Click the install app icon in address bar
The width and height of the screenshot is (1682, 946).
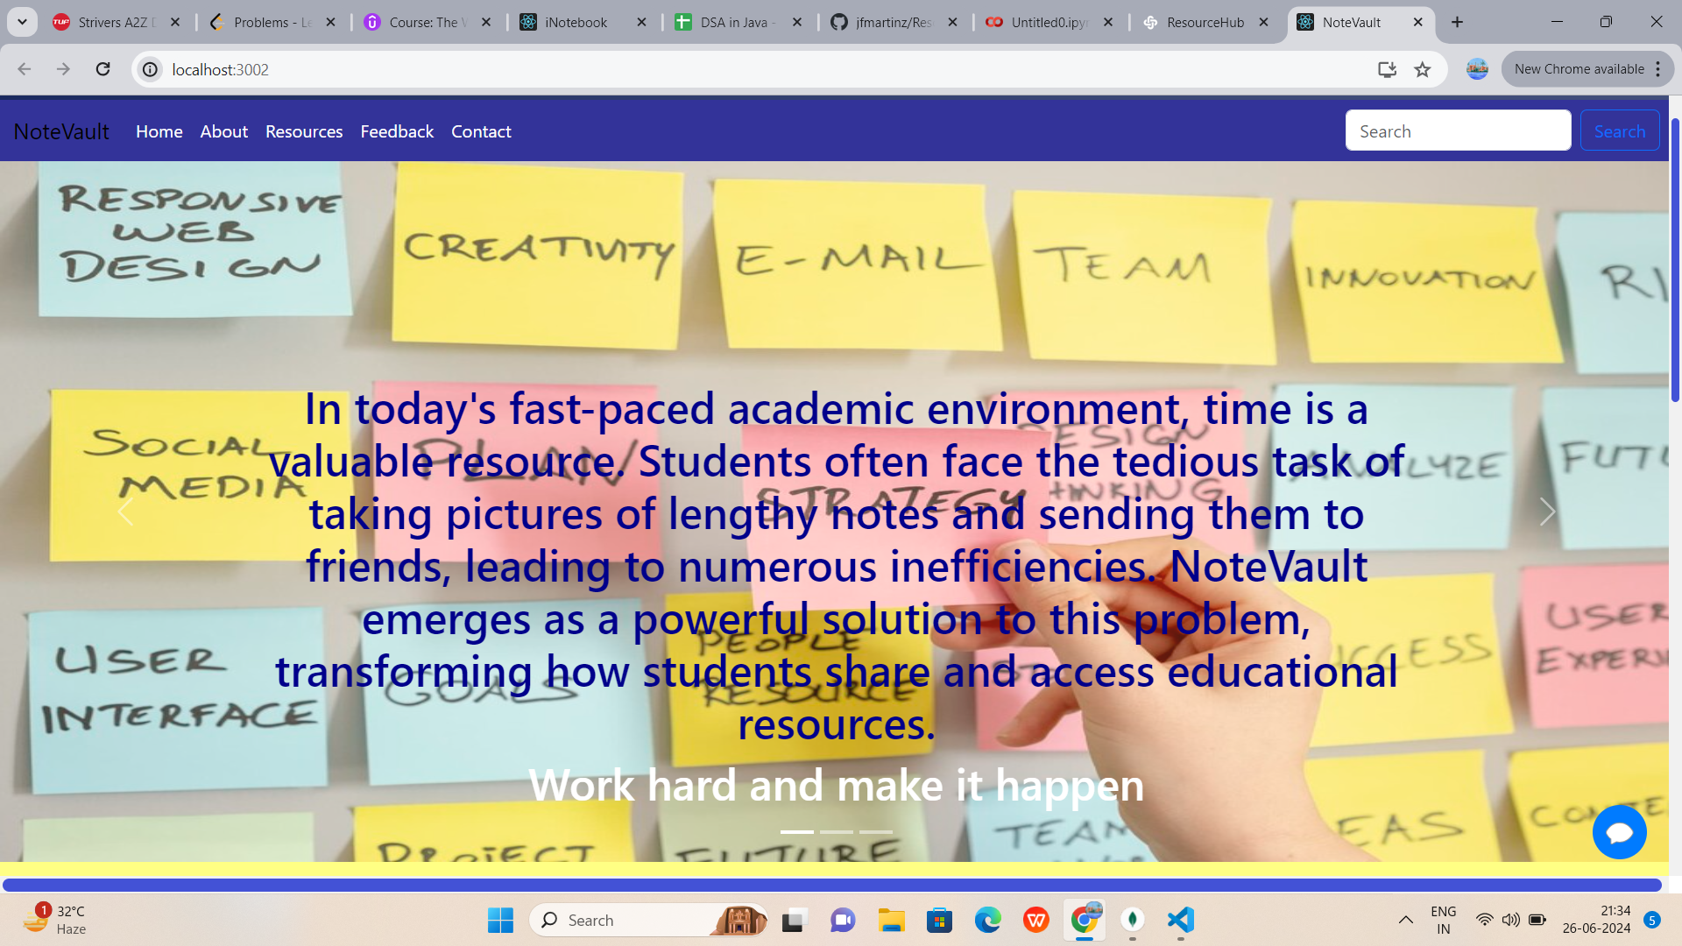(x=1387, y=69)
